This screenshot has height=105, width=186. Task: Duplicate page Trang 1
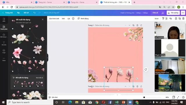coord(133,25)
